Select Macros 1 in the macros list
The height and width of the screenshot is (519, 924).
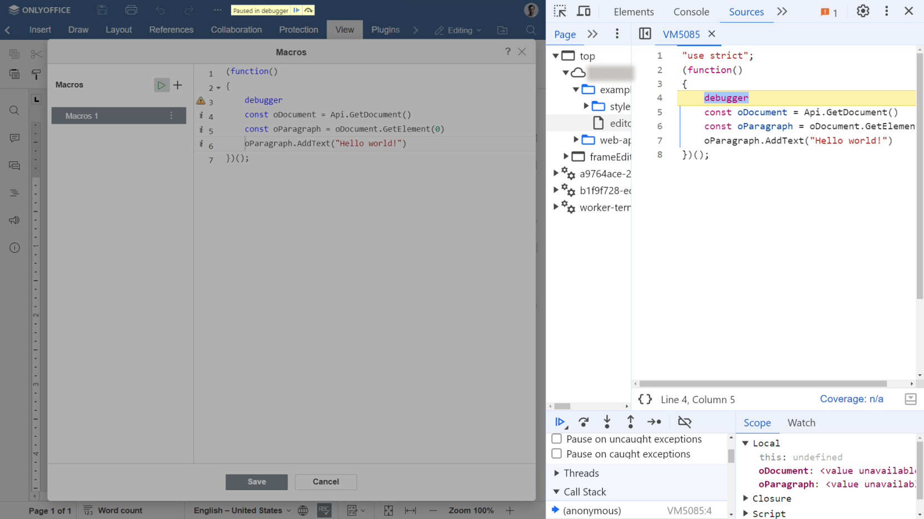click(x=119, y=115)
